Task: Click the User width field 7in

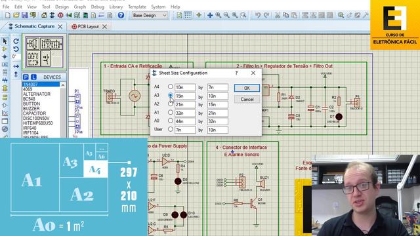Action: click(185, 130)
